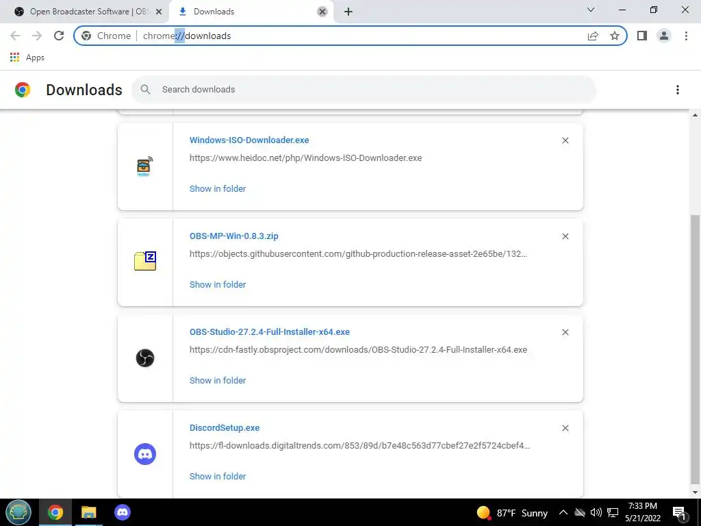The height and width of the screenshot is (526, 701).
Task: Open the taskbar clock showing 7:33 PM
Action: coord(642,512)
